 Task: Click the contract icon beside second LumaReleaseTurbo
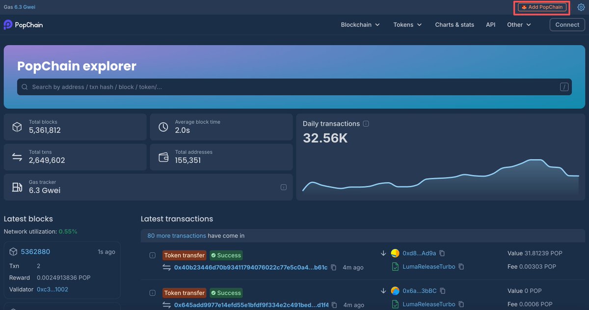pyautogui.click(x=395, y=304)
